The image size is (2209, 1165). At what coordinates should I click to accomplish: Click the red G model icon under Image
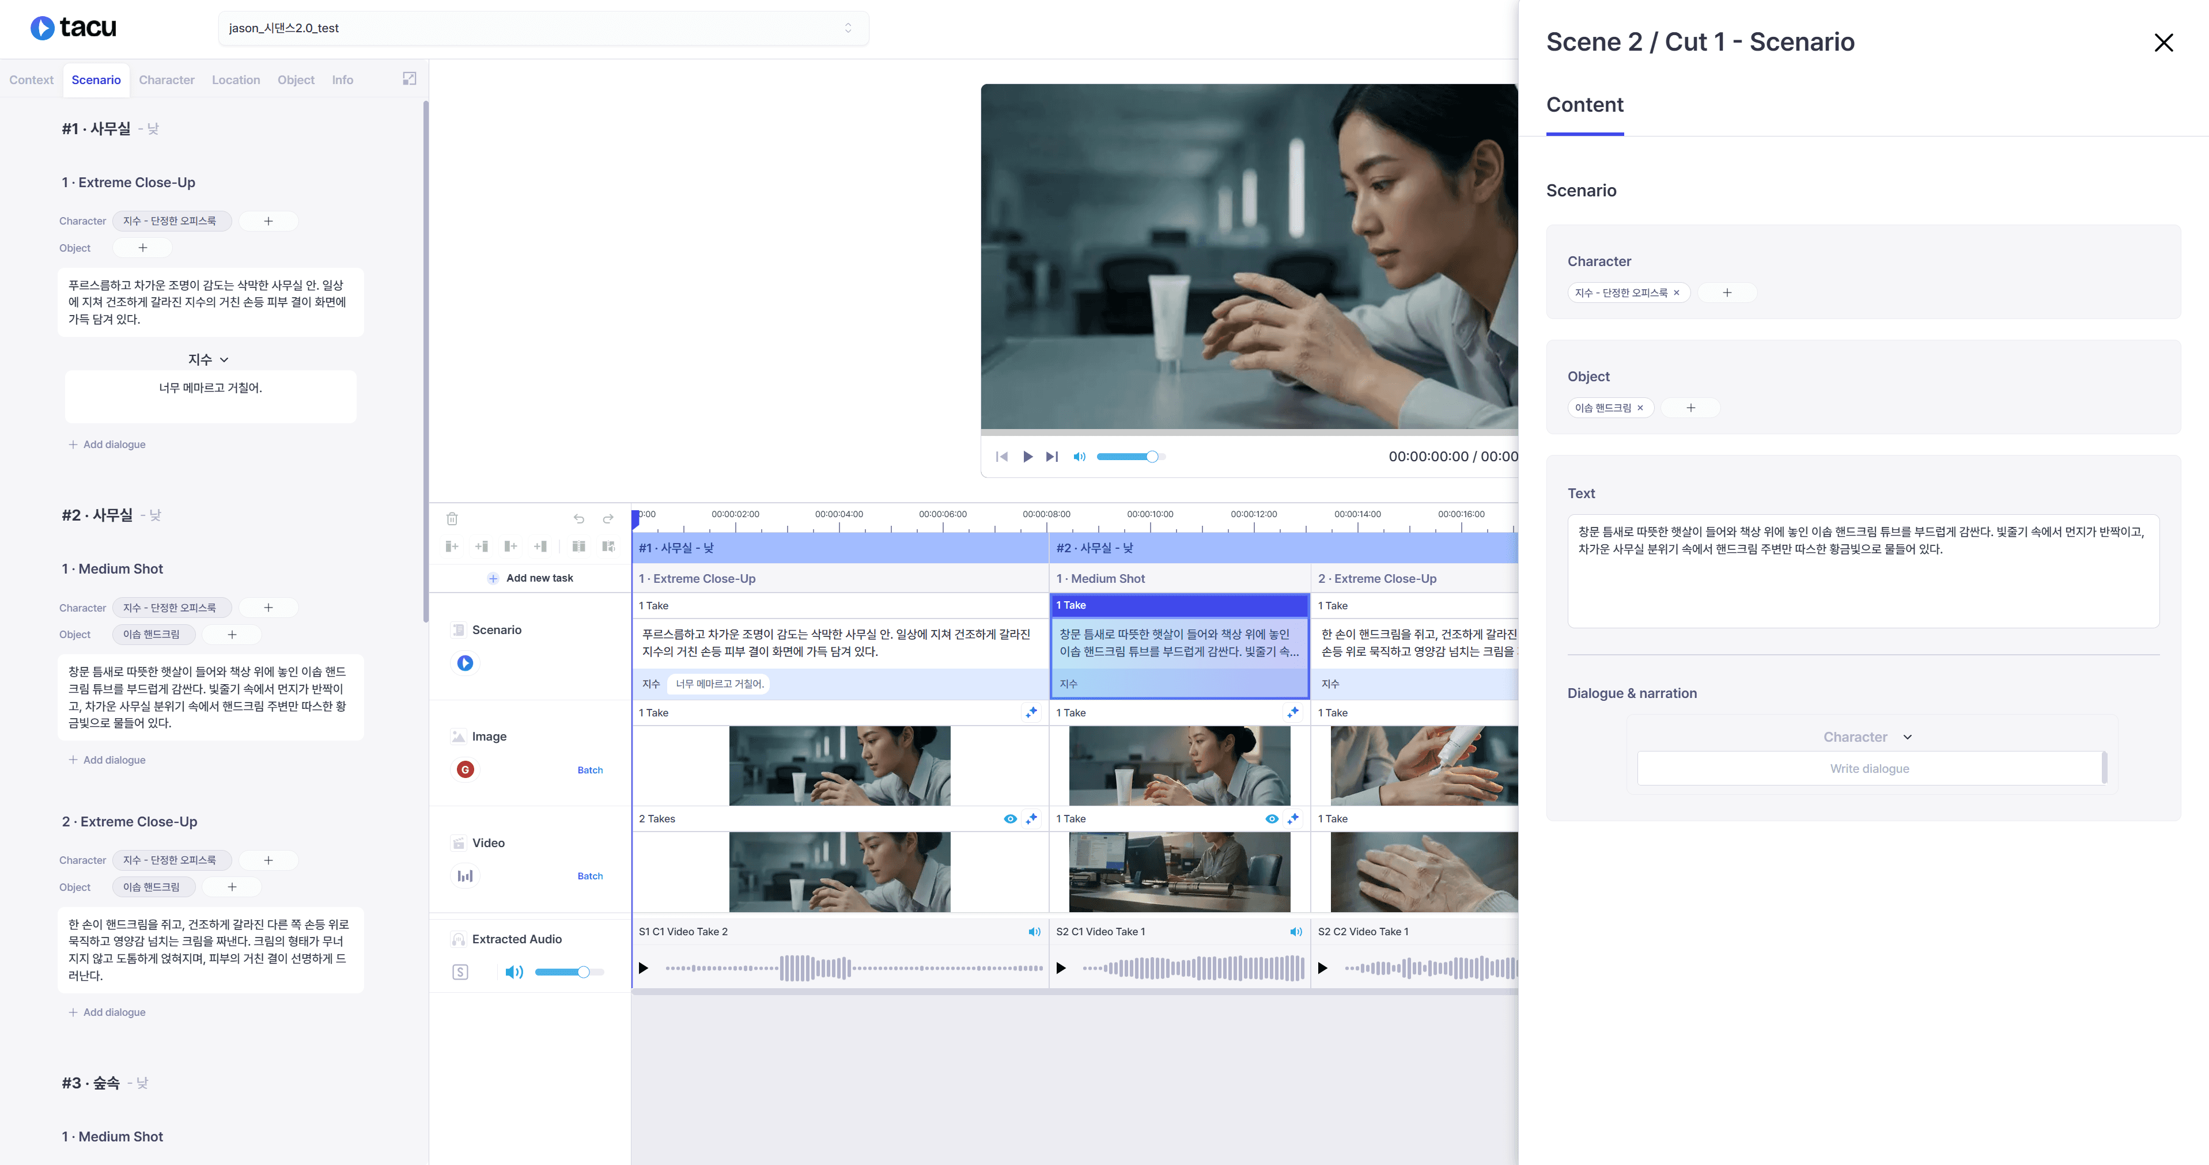tap(465, 770)
